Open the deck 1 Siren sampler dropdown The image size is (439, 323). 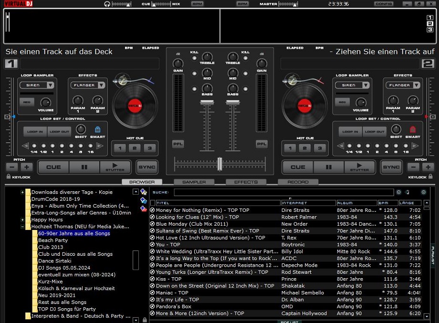(x=50, y=85)
